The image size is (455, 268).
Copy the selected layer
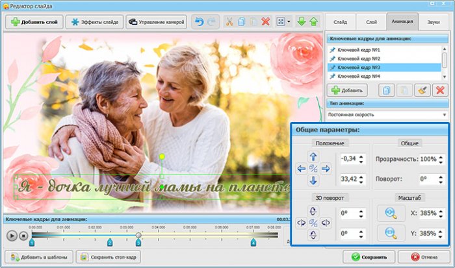click(x=241, y=21)
